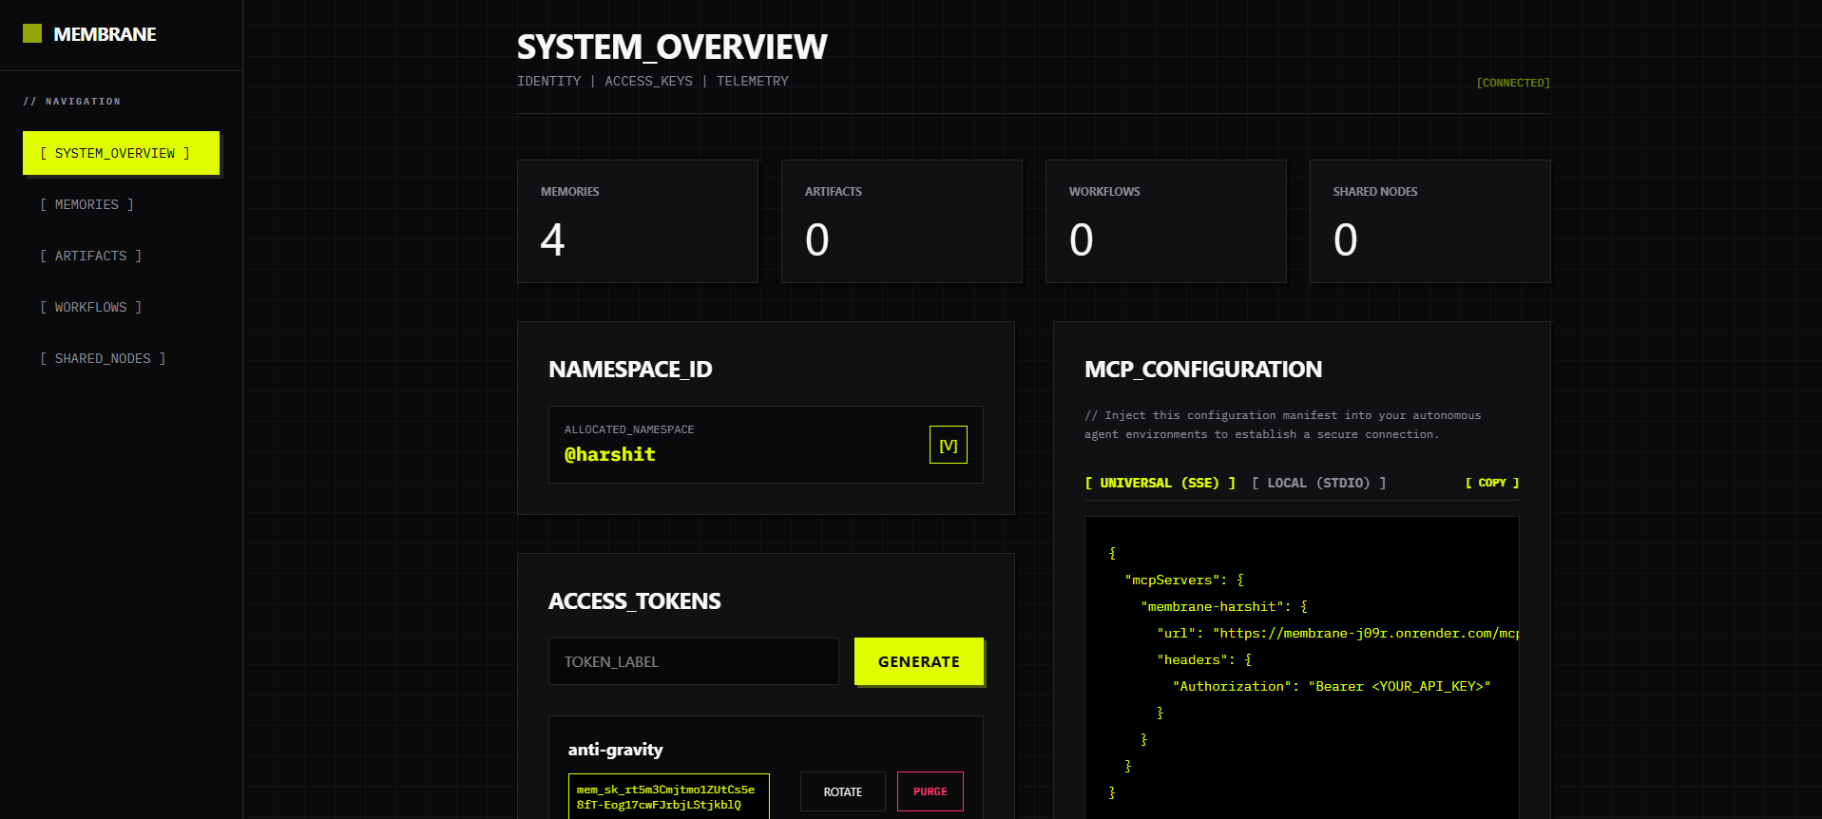Viewport: 1822px width, 819px height.
Task: Click the MCP_CONFIGURATION section heading
Action: [x=1202, y=369]
